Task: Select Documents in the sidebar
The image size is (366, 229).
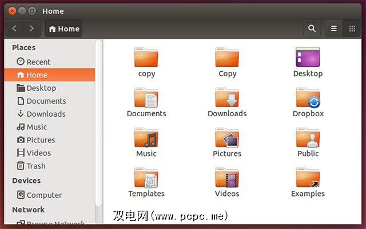Action: point(50,101)
